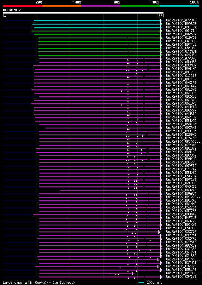The image size is (202, 285).
Task: Select the UniRef100_A4UV17 label
Action: 181,107
